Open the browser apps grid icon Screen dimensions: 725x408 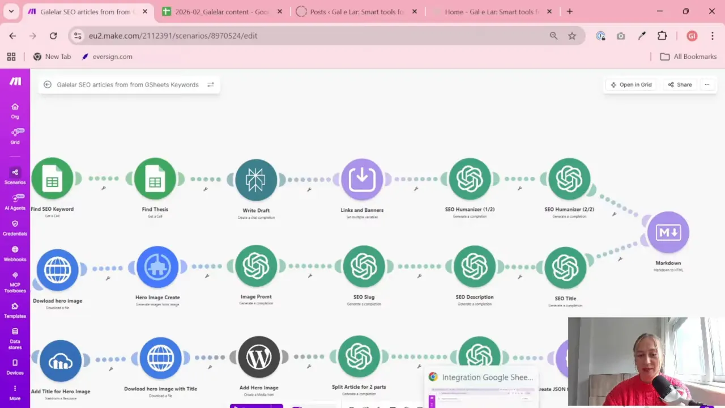click(x=11, y=57)
